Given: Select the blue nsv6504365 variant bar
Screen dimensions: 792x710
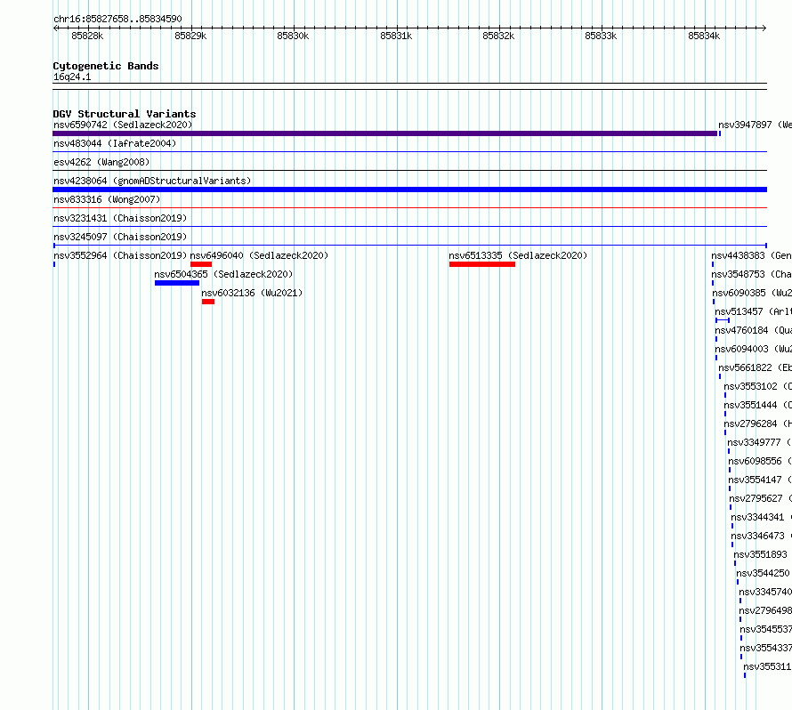Looking at the screenshot, I should point(177,283).
